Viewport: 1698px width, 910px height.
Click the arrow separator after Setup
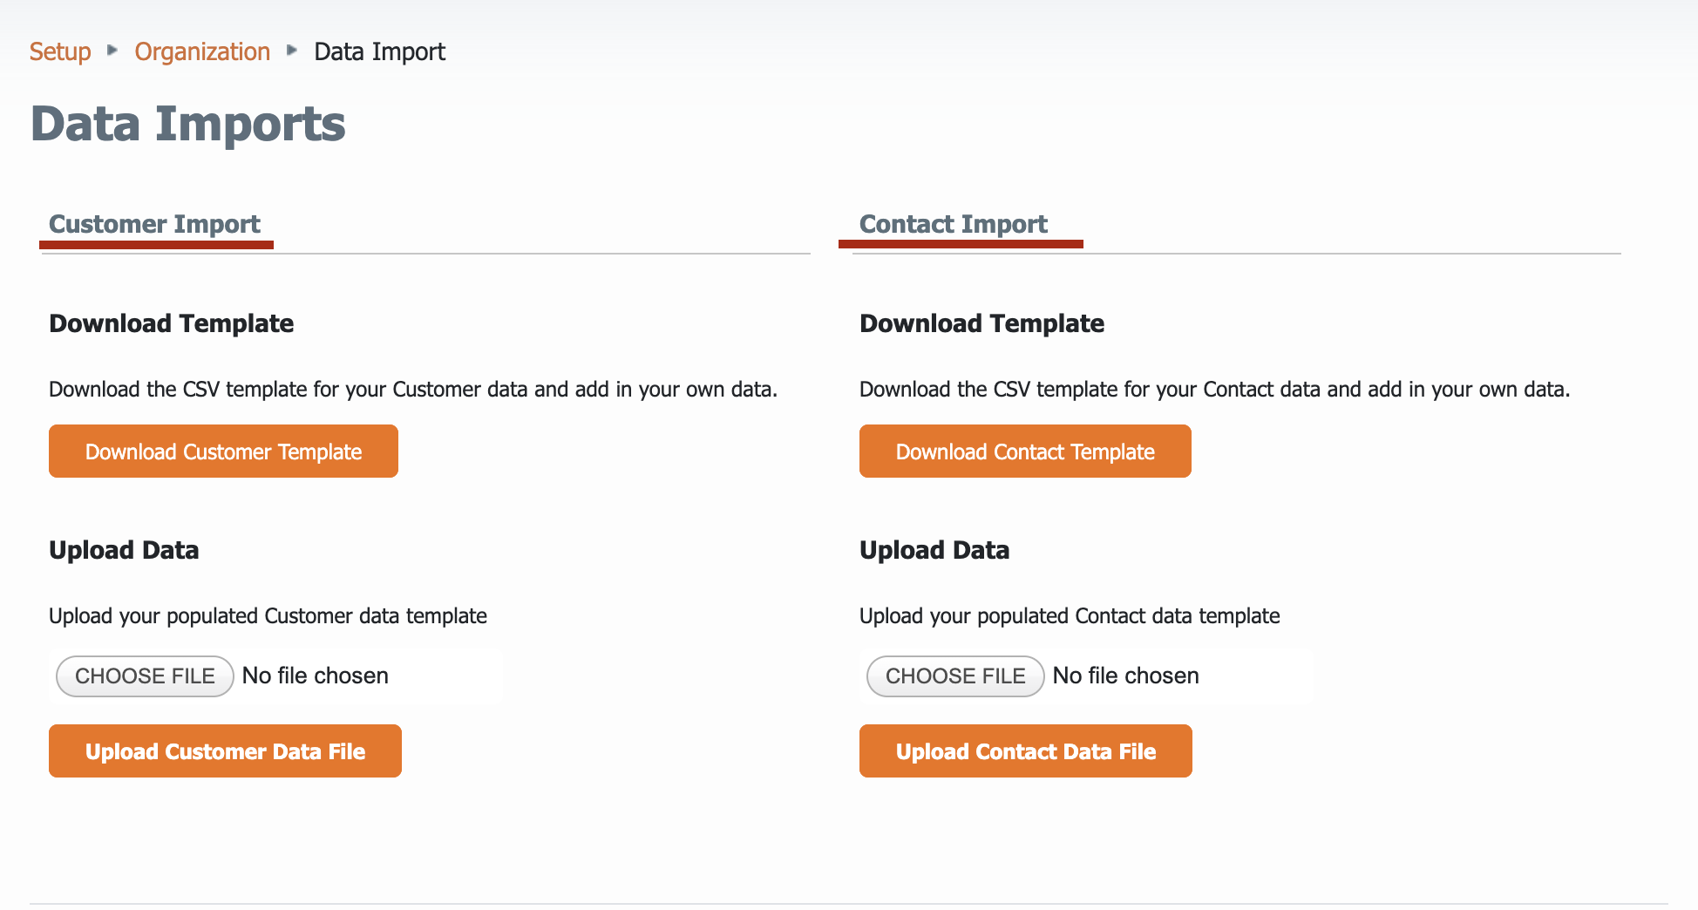pos(112,51)
